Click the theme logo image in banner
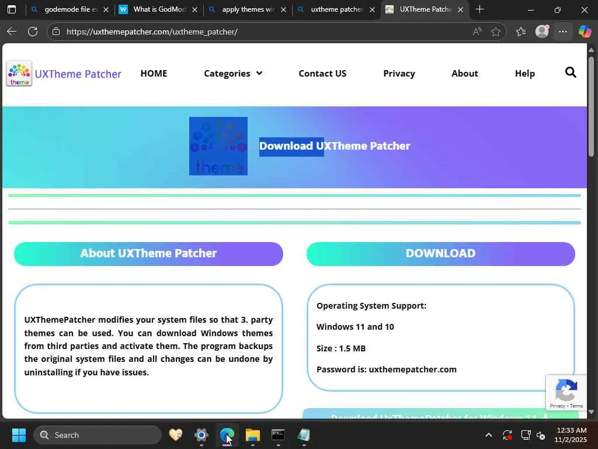 click(x=218, y=146)
